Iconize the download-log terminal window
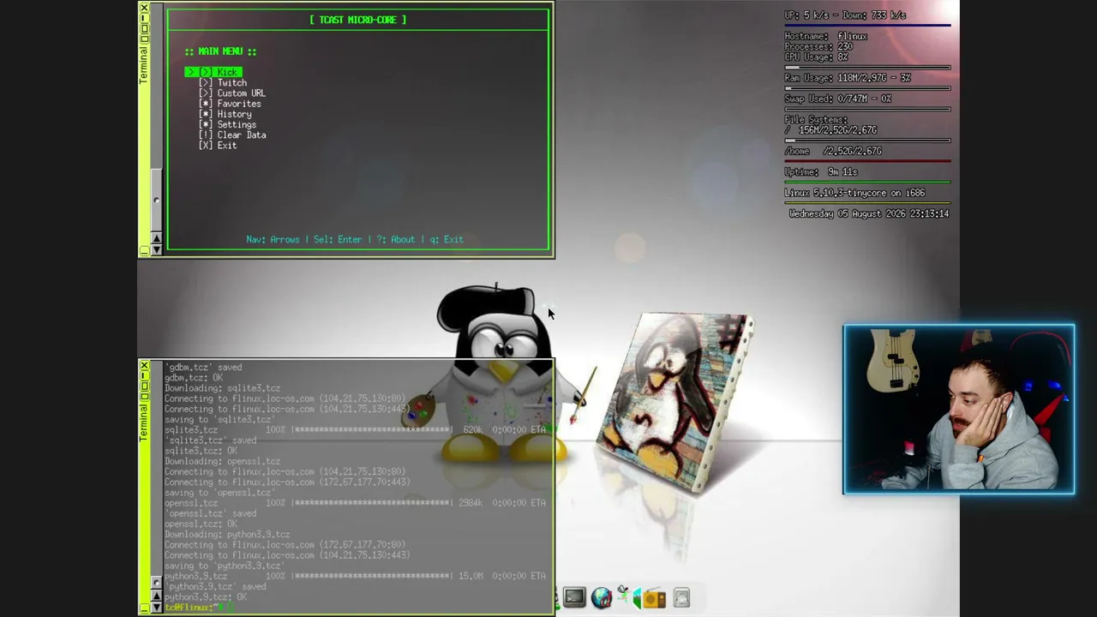Screen dimensions: 1097x617 pyautogui.click(x=144, y=609)
